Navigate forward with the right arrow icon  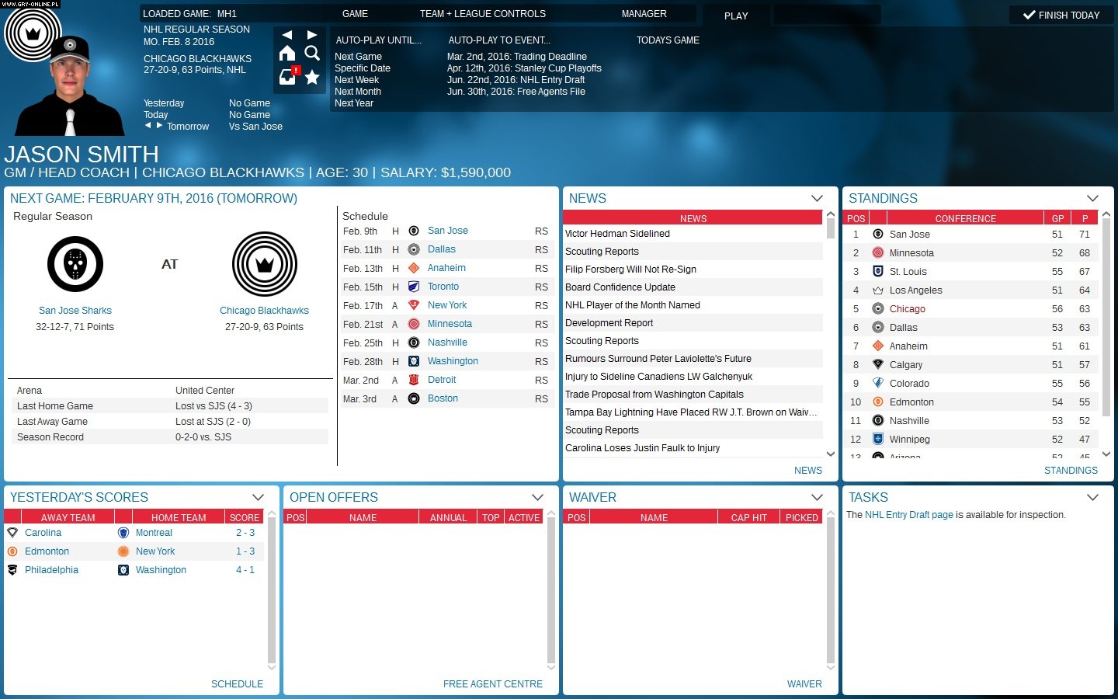pos(312,34)
